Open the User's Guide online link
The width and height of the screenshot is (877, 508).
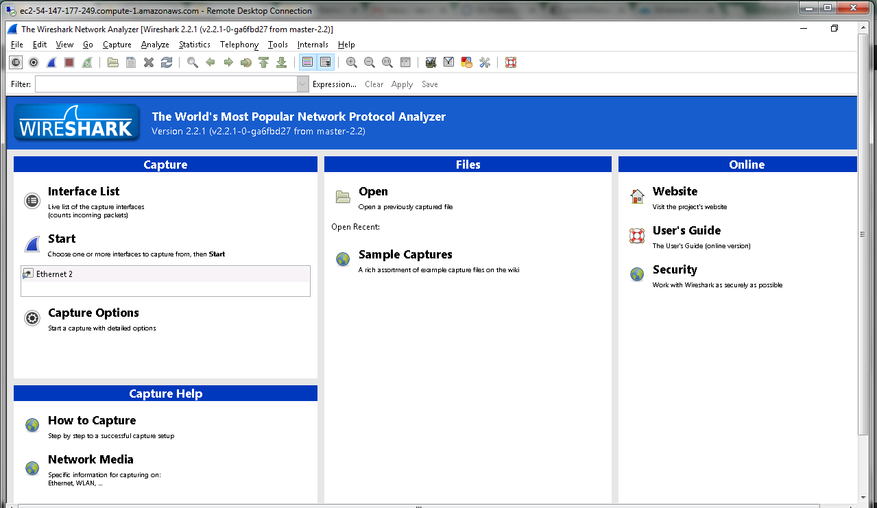pos(686,231)
